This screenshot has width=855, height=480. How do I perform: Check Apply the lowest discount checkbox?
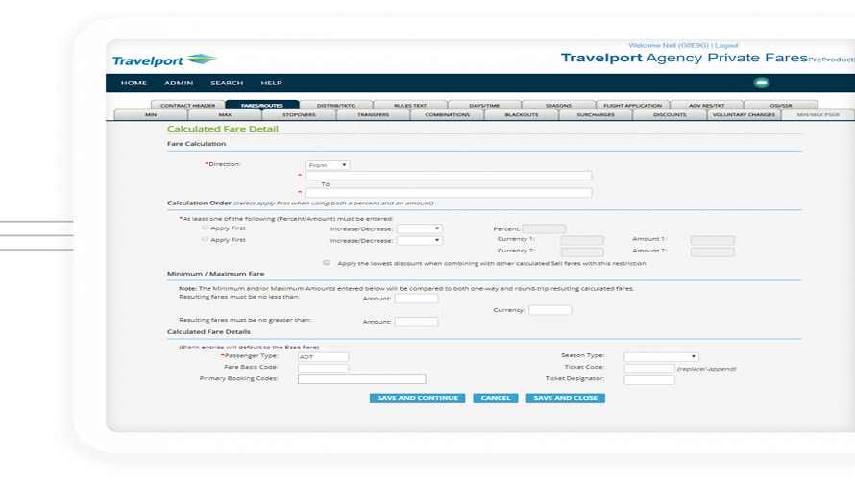(327, 263)
